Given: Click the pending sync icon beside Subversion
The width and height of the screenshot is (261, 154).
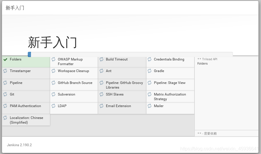Looking at the screenshot, I should coord(54,94).
